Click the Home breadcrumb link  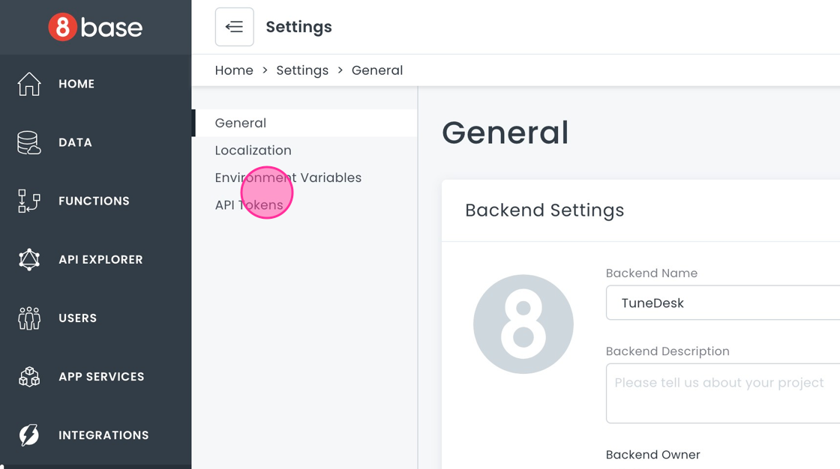234,70
